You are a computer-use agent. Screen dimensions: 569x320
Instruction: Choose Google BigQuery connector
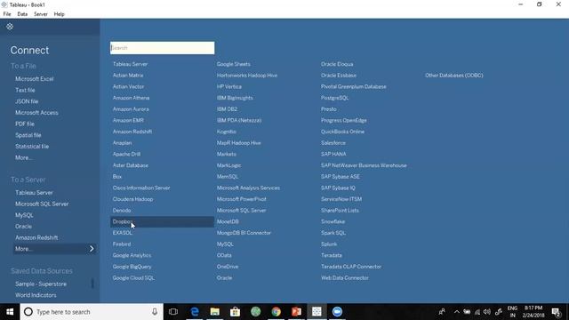pyautogui.click(x=132, y=267)
